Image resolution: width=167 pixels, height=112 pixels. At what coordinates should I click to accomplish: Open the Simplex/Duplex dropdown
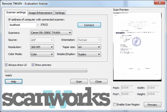tap(89, 54)
